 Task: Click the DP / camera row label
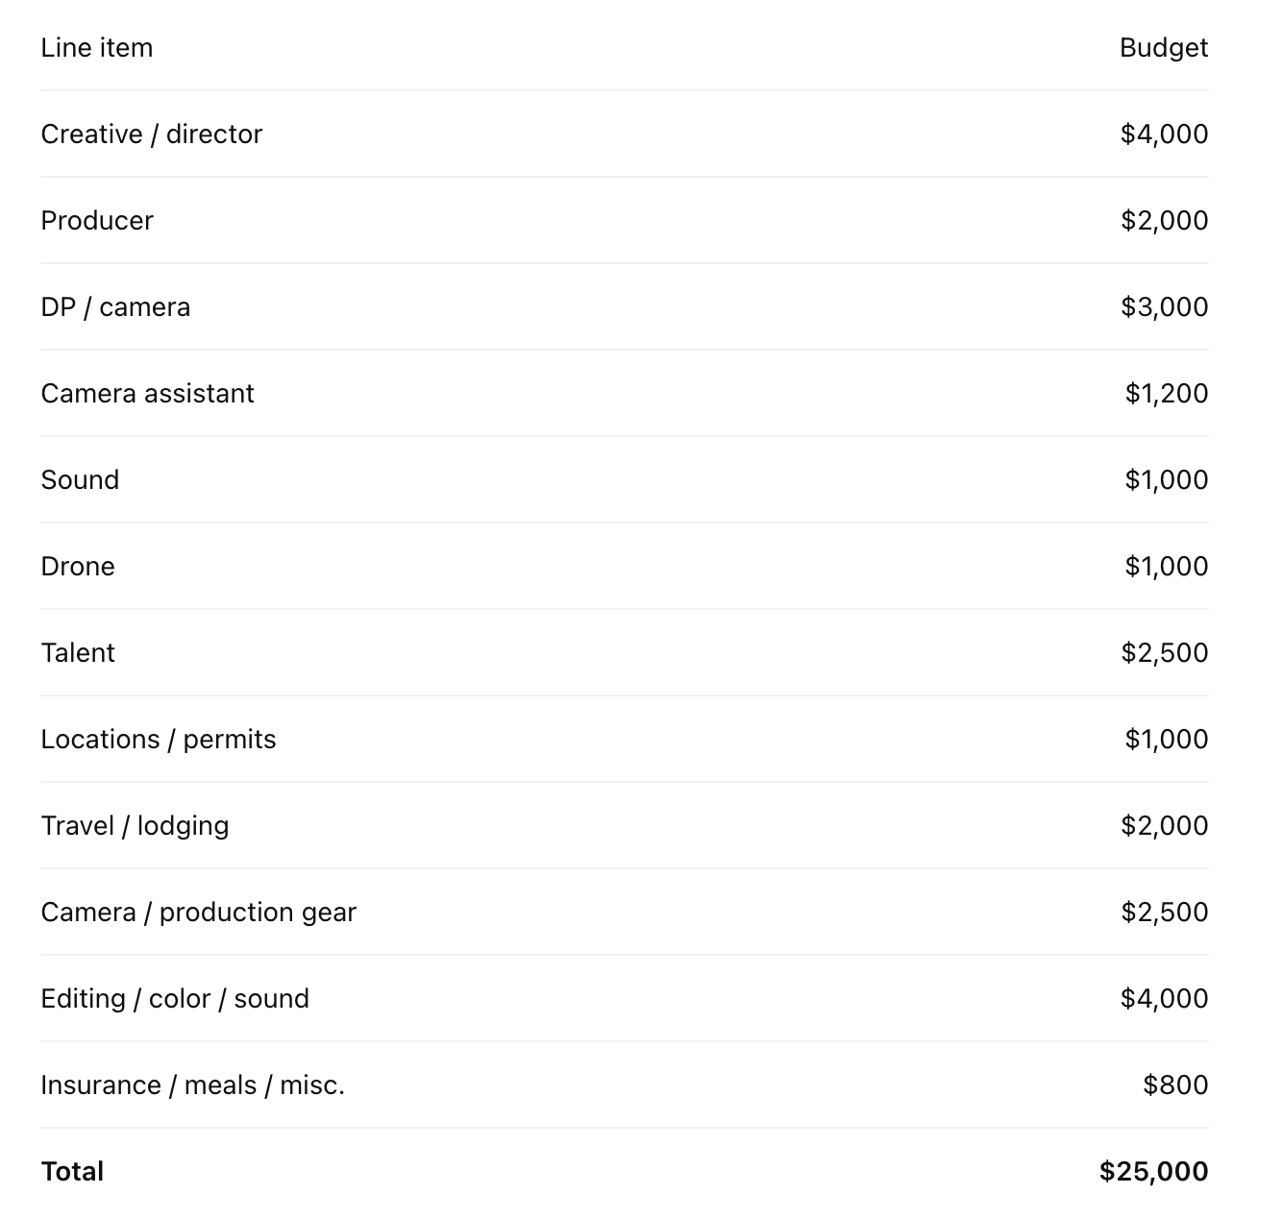click(x=115, y=307)
